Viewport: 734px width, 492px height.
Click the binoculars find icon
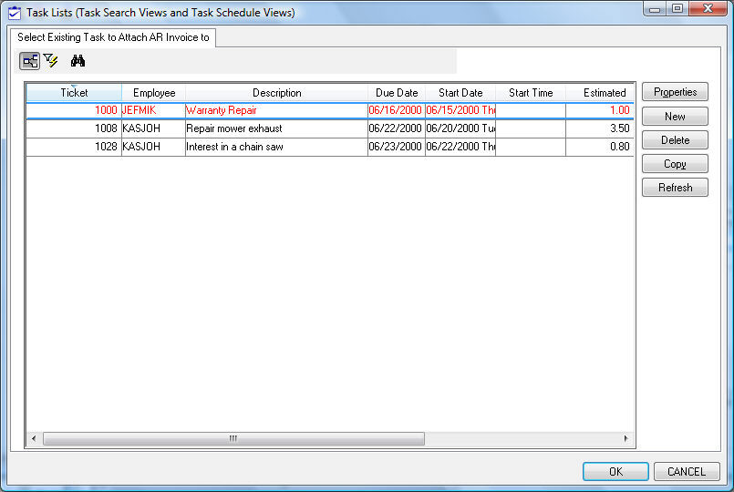coord(78,61)
